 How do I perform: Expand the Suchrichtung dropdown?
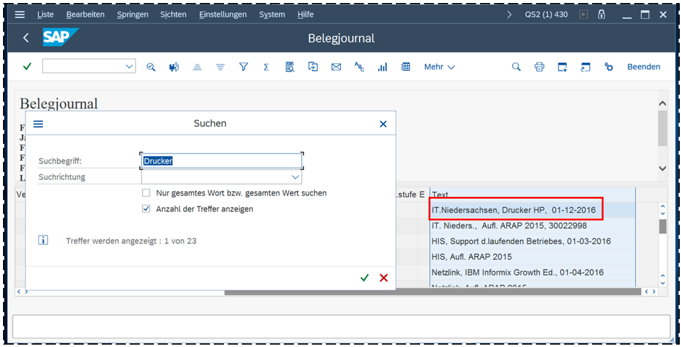tap(295, 177)
